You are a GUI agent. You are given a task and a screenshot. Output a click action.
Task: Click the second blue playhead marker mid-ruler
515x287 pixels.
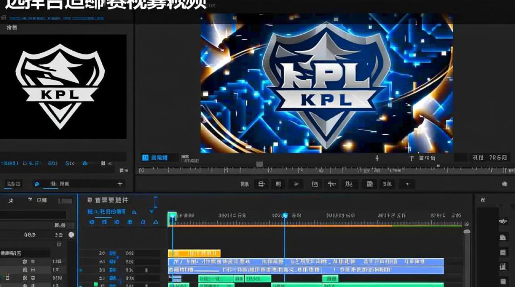[x=285, y=216]
